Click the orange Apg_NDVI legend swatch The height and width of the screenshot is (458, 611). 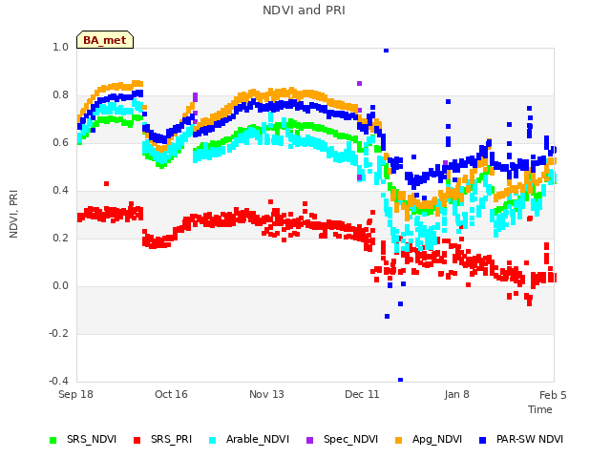pos(399,440)
